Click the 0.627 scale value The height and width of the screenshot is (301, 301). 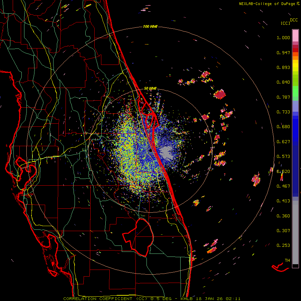point(283,142)
